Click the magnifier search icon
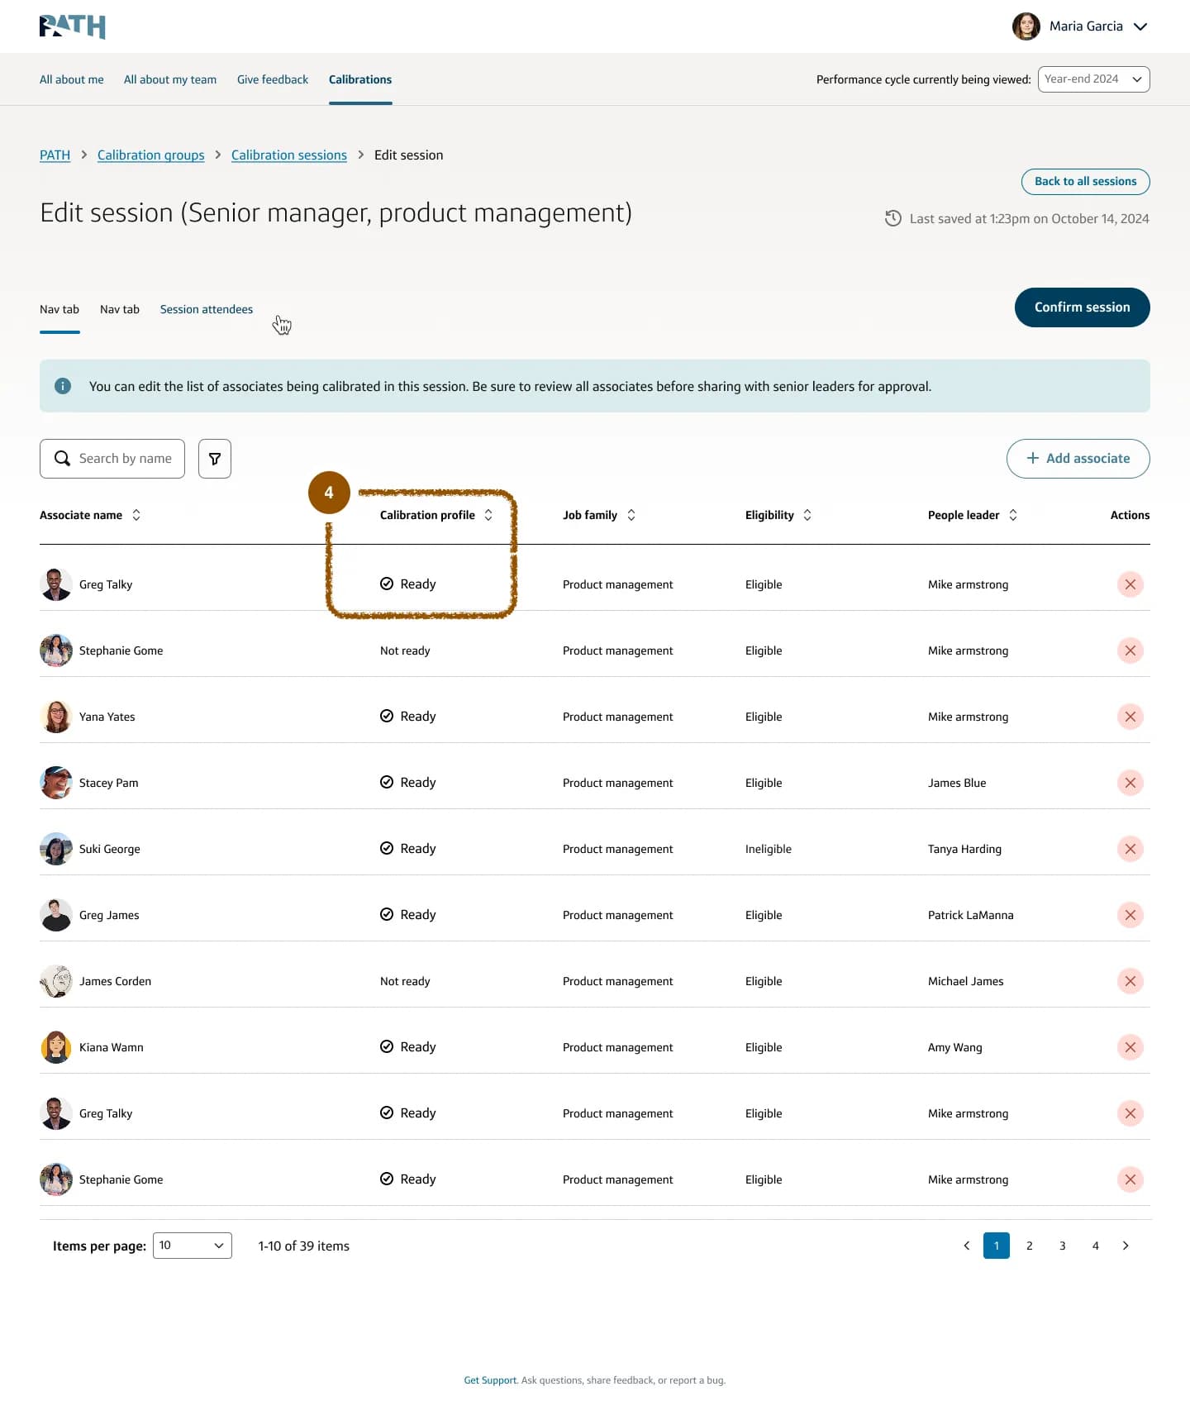The width and height of the screenshot is (1190, 1415). coord(62,459)
